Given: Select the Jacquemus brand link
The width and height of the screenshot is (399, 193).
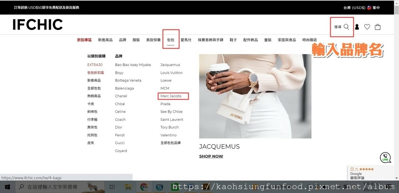Looking at the screenshot, I should click(x=170, y=65).
